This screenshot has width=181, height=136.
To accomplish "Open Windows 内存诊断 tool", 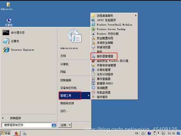I will click(x=114, y=33).
